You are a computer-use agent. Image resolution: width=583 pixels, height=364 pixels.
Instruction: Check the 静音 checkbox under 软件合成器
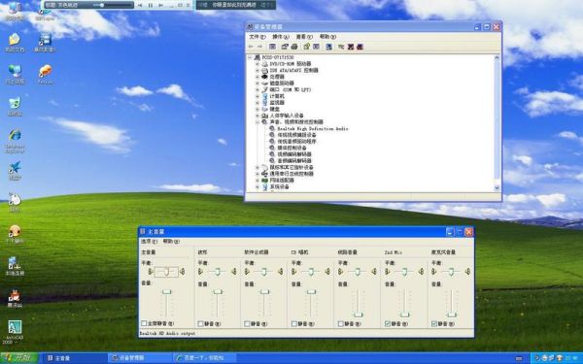pos(247,324)
